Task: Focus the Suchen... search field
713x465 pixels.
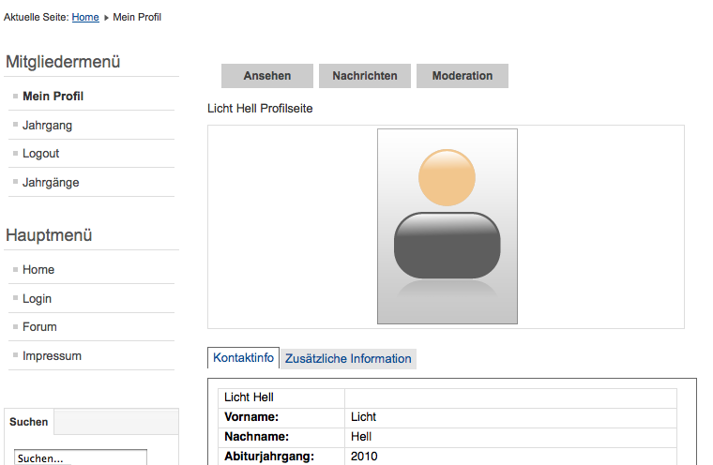Action: coord(81,457)
